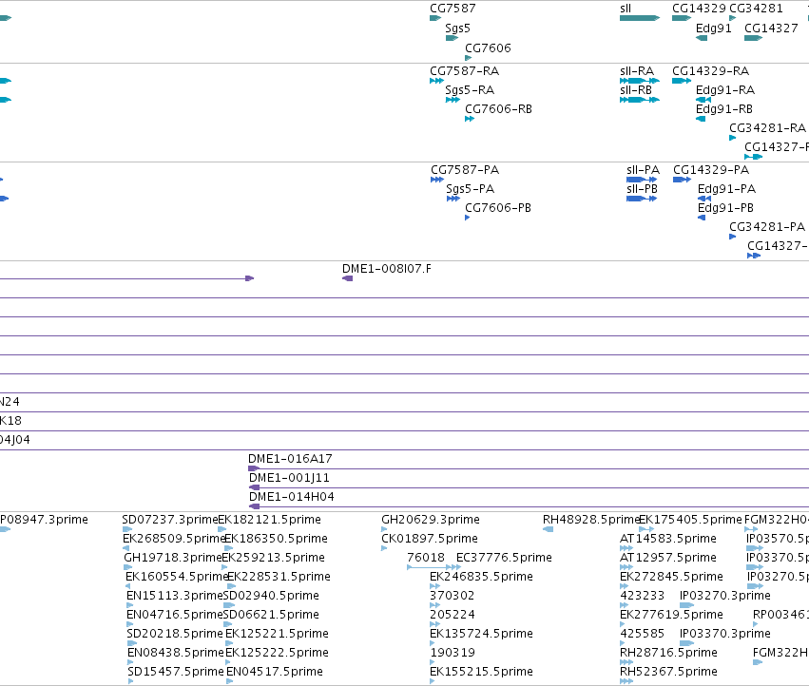Click transcript CG14329-RA

coord(710,70)
